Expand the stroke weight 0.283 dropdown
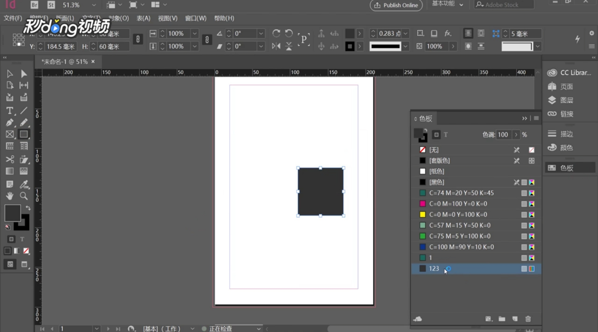 [x=406, y=33]
